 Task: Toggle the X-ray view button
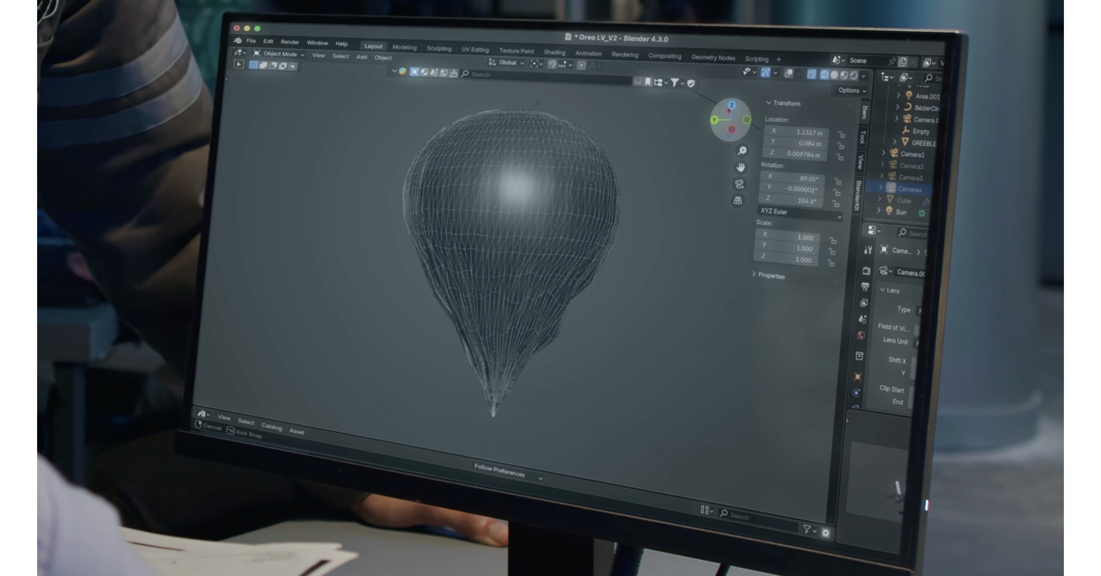811,75
